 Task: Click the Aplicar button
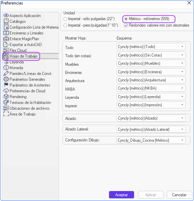pos(151,195)
